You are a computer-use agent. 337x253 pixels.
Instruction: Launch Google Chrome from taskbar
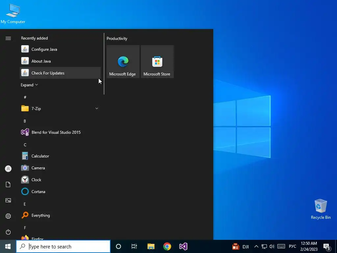167,246
